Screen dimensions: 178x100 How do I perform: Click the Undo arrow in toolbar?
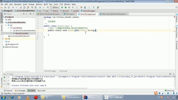click(x=13, y=7)
